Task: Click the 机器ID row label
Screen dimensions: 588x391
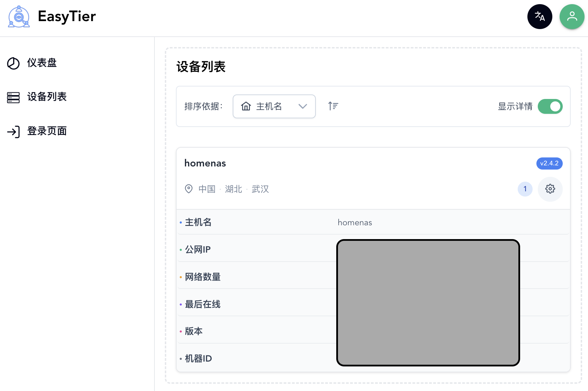Action: pyautogui.click(x=198, y=358)
